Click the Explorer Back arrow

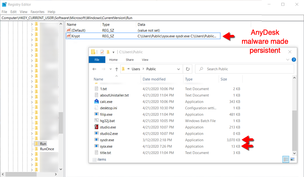[94, 69]
